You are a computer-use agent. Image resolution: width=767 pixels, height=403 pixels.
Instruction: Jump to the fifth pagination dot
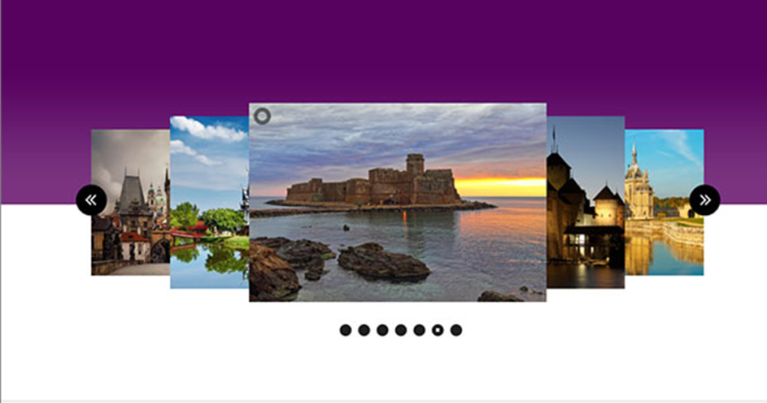click(419, 330)
